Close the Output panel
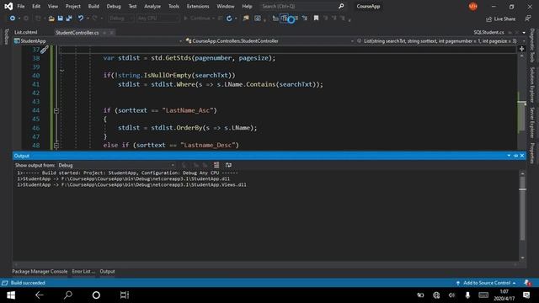The height and width of the screenshot is (303, 539). point(522,156)
